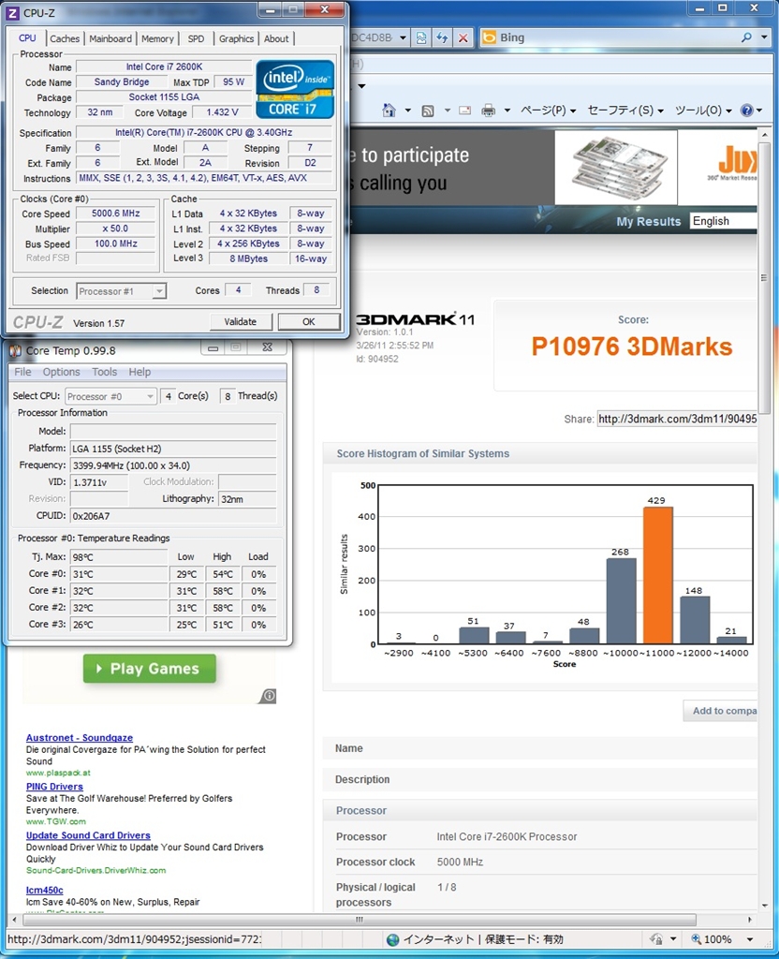Click the 3DMark 11 logo

tap(415, 318)
